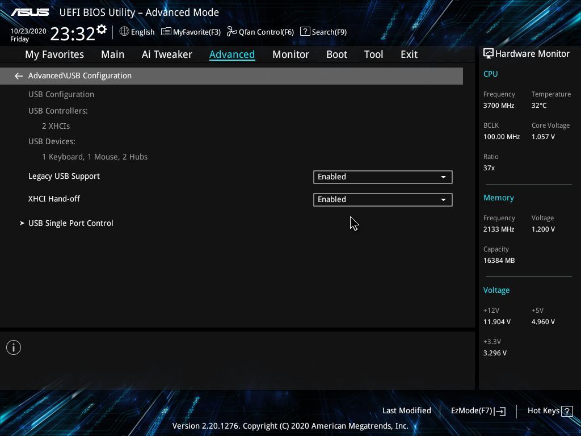Click the Memory section heading
This screenshot has width=581, height=436.
click(x=498, y=198)
